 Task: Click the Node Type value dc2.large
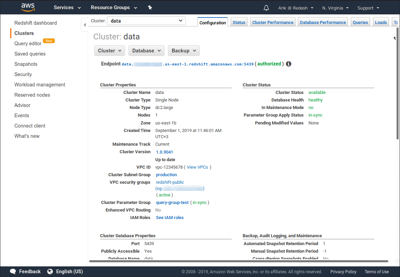pyautogui.click(x=164, y=107)
